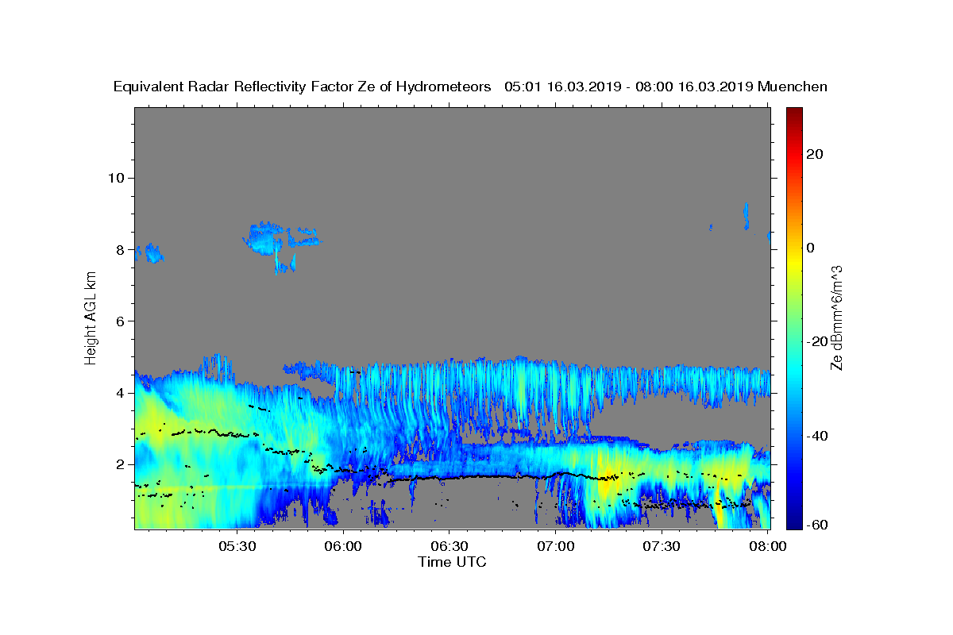Click the colorbar value 20
Image resolution: width=953 pixels, height=635 pixels.
pos(814,154)
